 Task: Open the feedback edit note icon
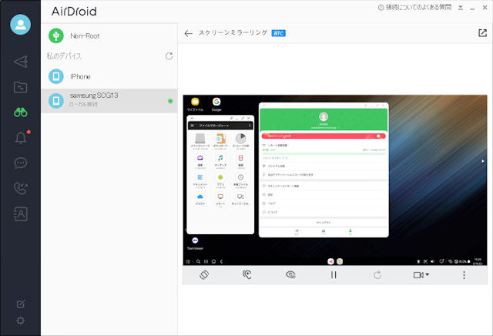[21, 304]
